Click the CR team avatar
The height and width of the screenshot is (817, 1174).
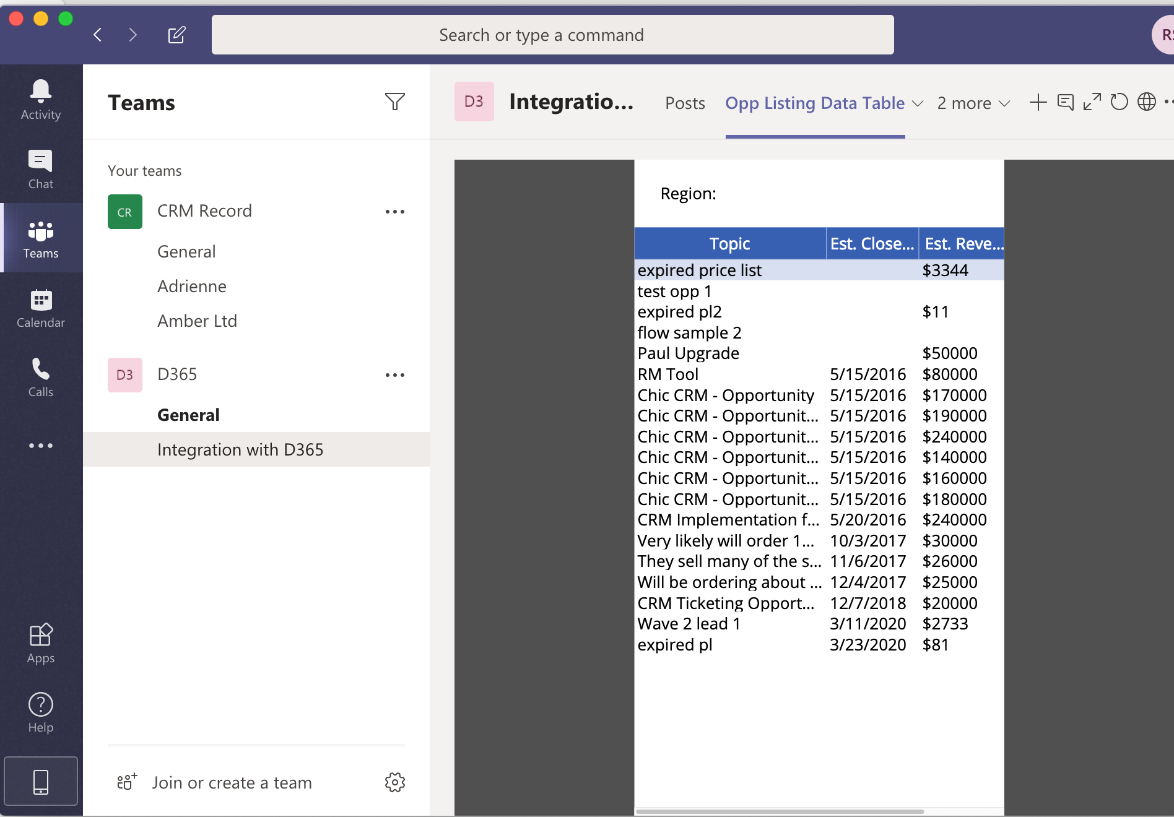click(125, 212)
